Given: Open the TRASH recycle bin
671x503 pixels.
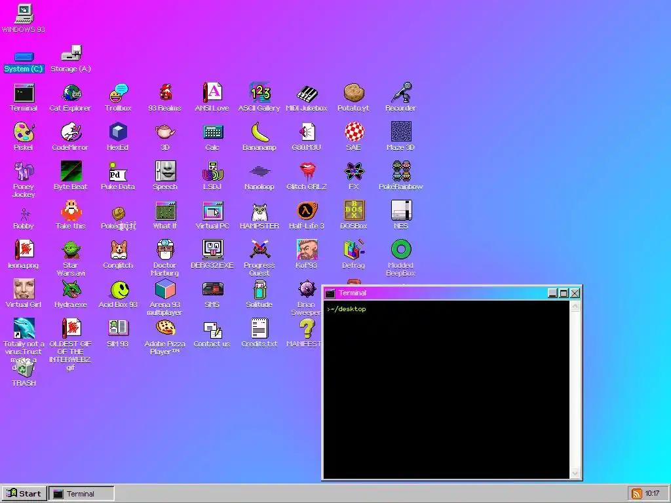Looking at the screenshot, I should (x=24, y=368).
